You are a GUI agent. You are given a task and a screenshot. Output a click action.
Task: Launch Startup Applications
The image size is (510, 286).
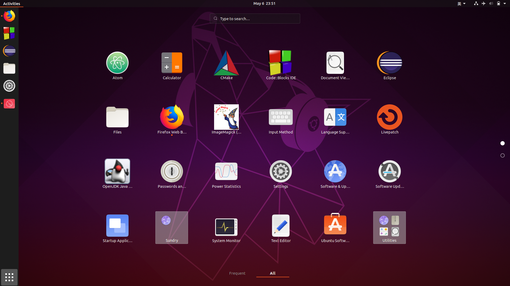point(117,229)
